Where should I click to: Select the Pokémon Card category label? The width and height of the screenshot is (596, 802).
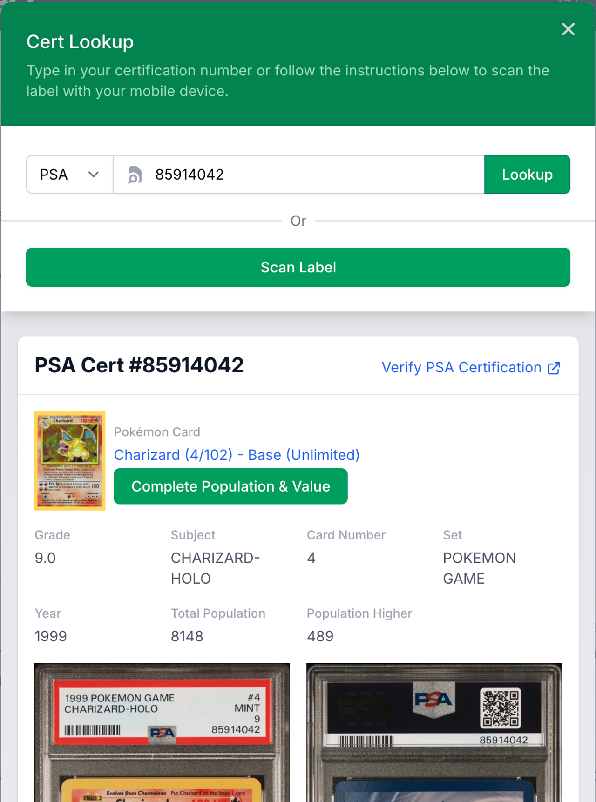(157, 432)
